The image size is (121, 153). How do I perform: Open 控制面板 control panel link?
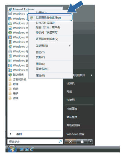point(72,109)
